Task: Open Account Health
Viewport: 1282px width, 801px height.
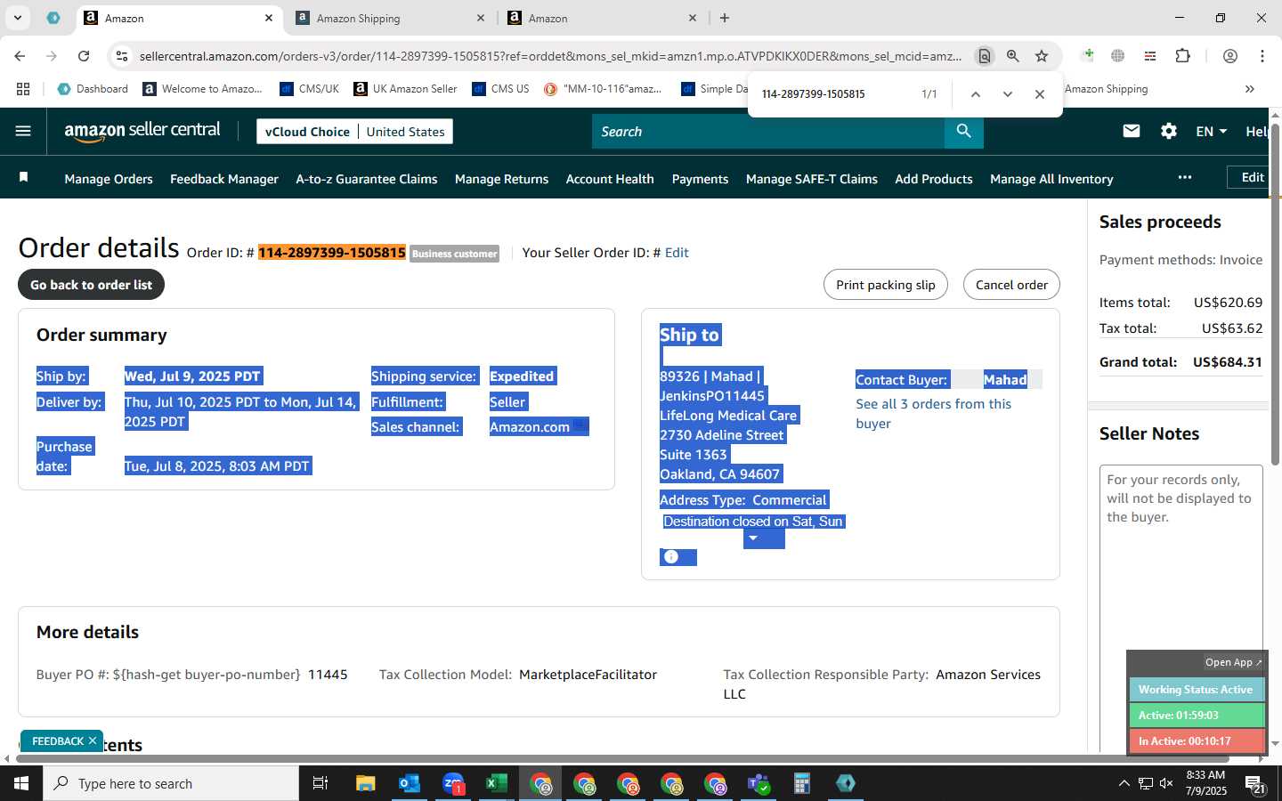Action: 610,179
